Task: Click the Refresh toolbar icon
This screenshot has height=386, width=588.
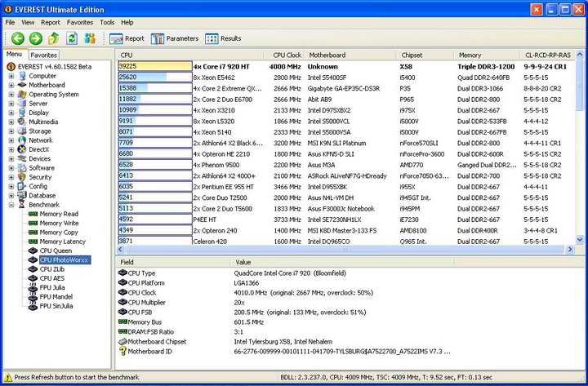Action: 72,38
